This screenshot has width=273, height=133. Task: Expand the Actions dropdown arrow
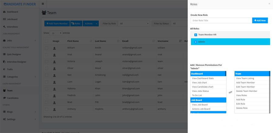(96, 24)
